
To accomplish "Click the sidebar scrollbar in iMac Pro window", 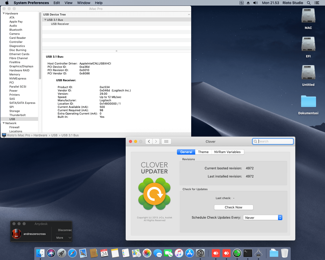I will point(40,46).
